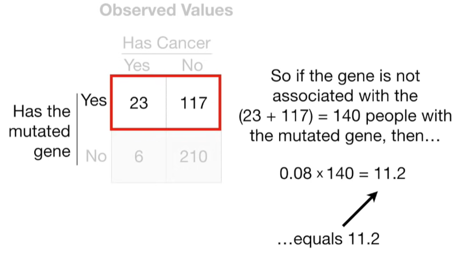Viewport: 464px width, 256px height.
Task: Click the Yes column label under Has Cancer
Action: [137, 65]
